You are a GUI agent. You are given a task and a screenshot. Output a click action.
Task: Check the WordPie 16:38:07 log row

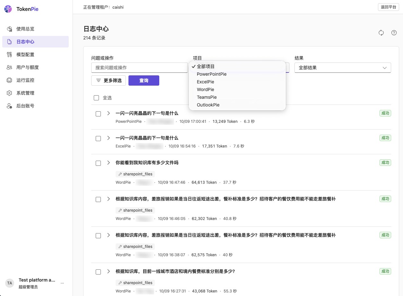coord(98,236)
